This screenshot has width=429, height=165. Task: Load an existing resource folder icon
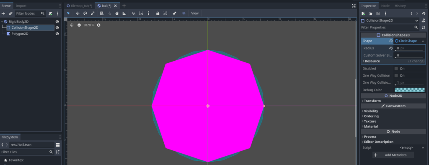(370, 13)
